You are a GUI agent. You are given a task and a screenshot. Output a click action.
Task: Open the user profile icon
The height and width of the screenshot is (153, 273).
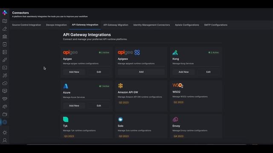[5, 140]
